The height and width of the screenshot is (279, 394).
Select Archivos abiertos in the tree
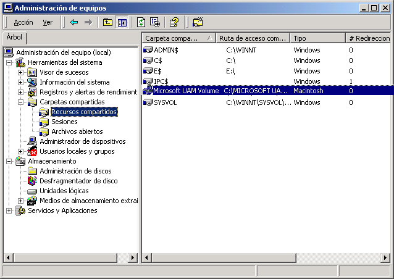(77, 131)
